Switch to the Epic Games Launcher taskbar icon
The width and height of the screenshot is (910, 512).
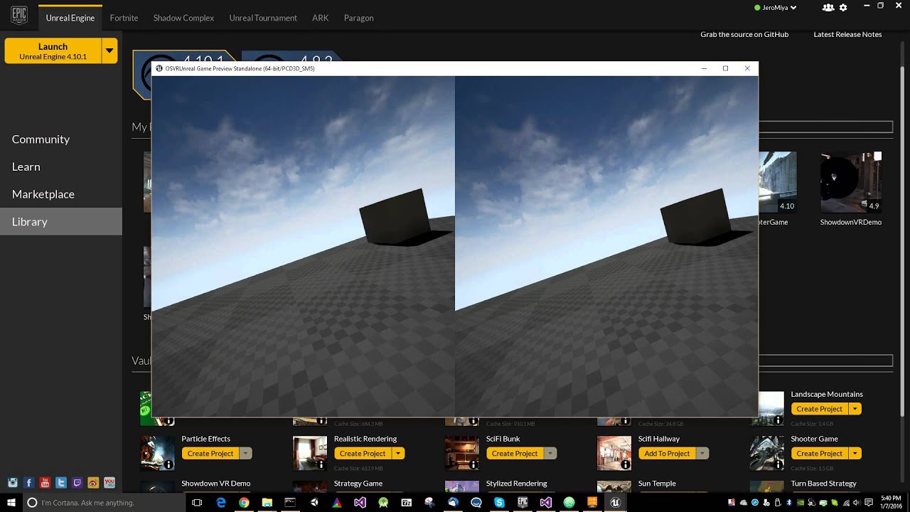pos(523,503)
